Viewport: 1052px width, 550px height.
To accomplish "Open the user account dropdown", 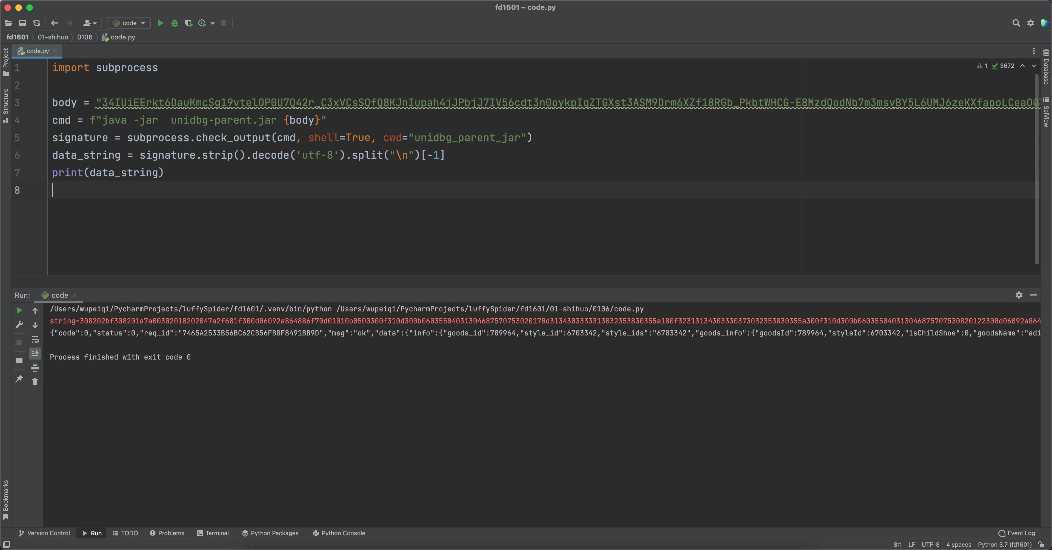I will tap(90, 23).
